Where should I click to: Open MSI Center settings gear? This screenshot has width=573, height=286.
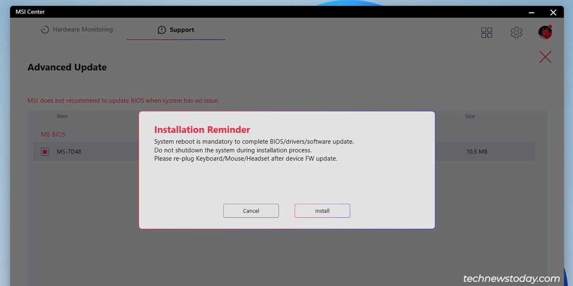click(x=516, y=32)
